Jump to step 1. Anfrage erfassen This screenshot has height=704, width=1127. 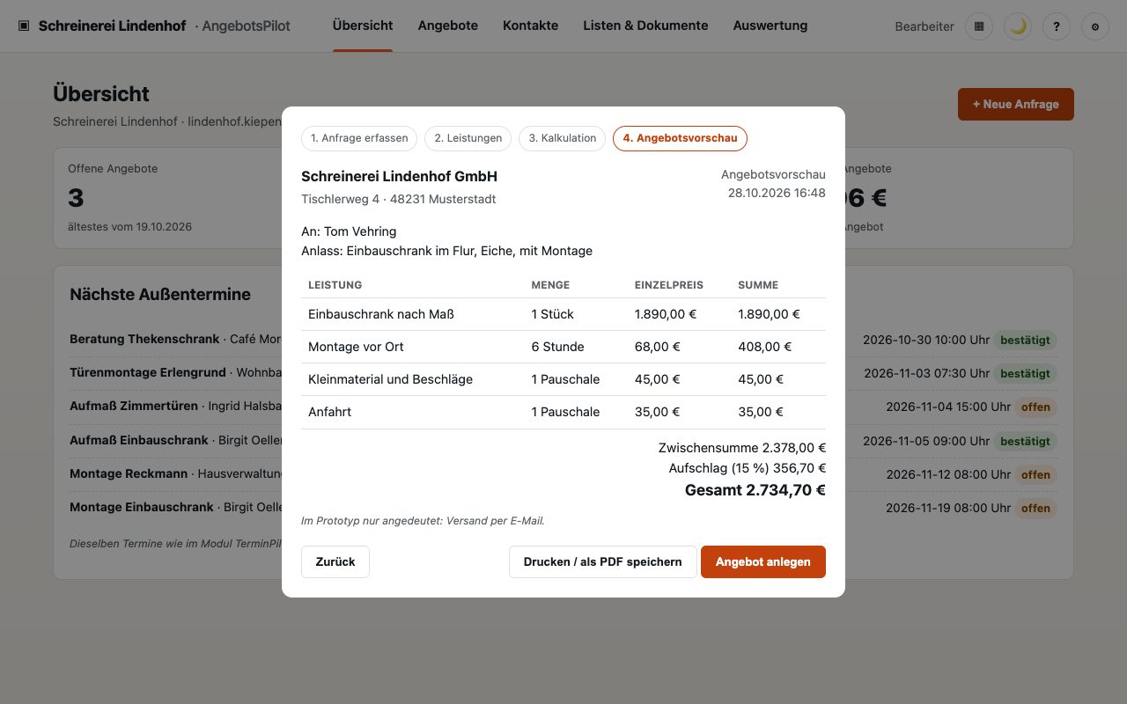coord(359,138)
